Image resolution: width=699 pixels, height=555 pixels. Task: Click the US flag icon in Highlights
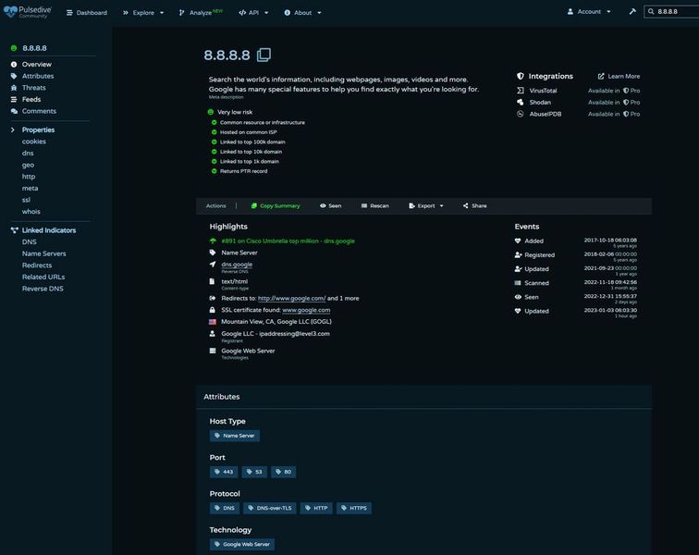(213, 322)
